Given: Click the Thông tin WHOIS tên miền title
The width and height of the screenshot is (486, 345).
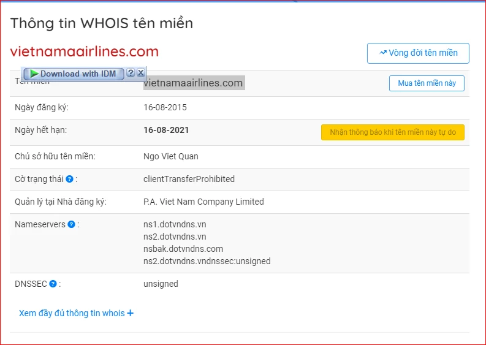Looking at the screenshot, I should (102, 23).
